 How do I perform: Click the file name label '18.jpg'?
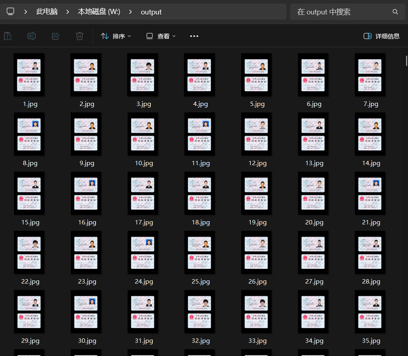(x=201, y=222)
